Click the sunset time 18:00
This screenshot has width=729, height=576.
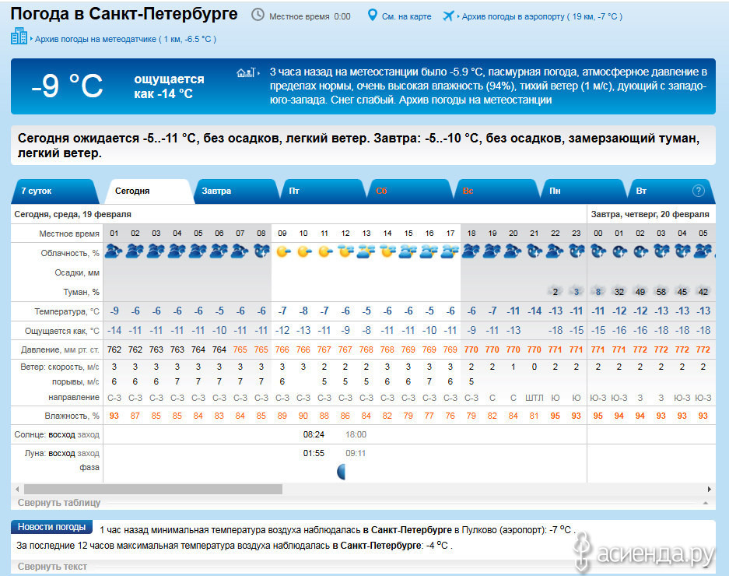pos(356,434)
